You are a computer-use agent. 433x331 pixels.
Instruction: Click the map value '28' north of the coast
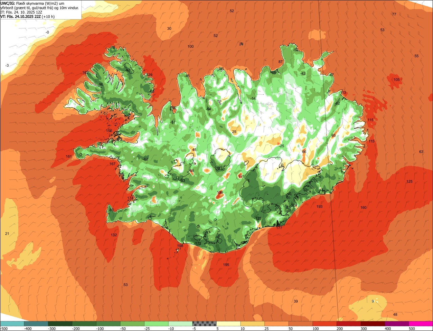tap(241, 44)
